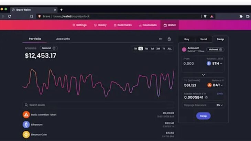
Task: Open Bookmarks in the top navigation
Action: coord(123,25)
